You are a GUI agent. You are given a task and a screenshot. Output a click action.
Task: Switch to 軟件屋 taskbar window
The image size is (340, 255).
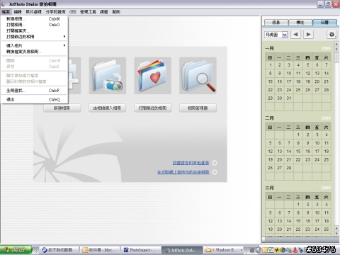[x=100, y=250]
